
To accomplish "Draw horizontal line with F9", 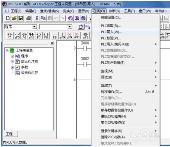I will [x=55, y=35].
